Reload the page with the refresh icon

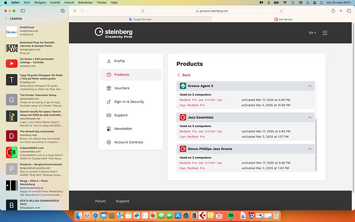[281, 11]
